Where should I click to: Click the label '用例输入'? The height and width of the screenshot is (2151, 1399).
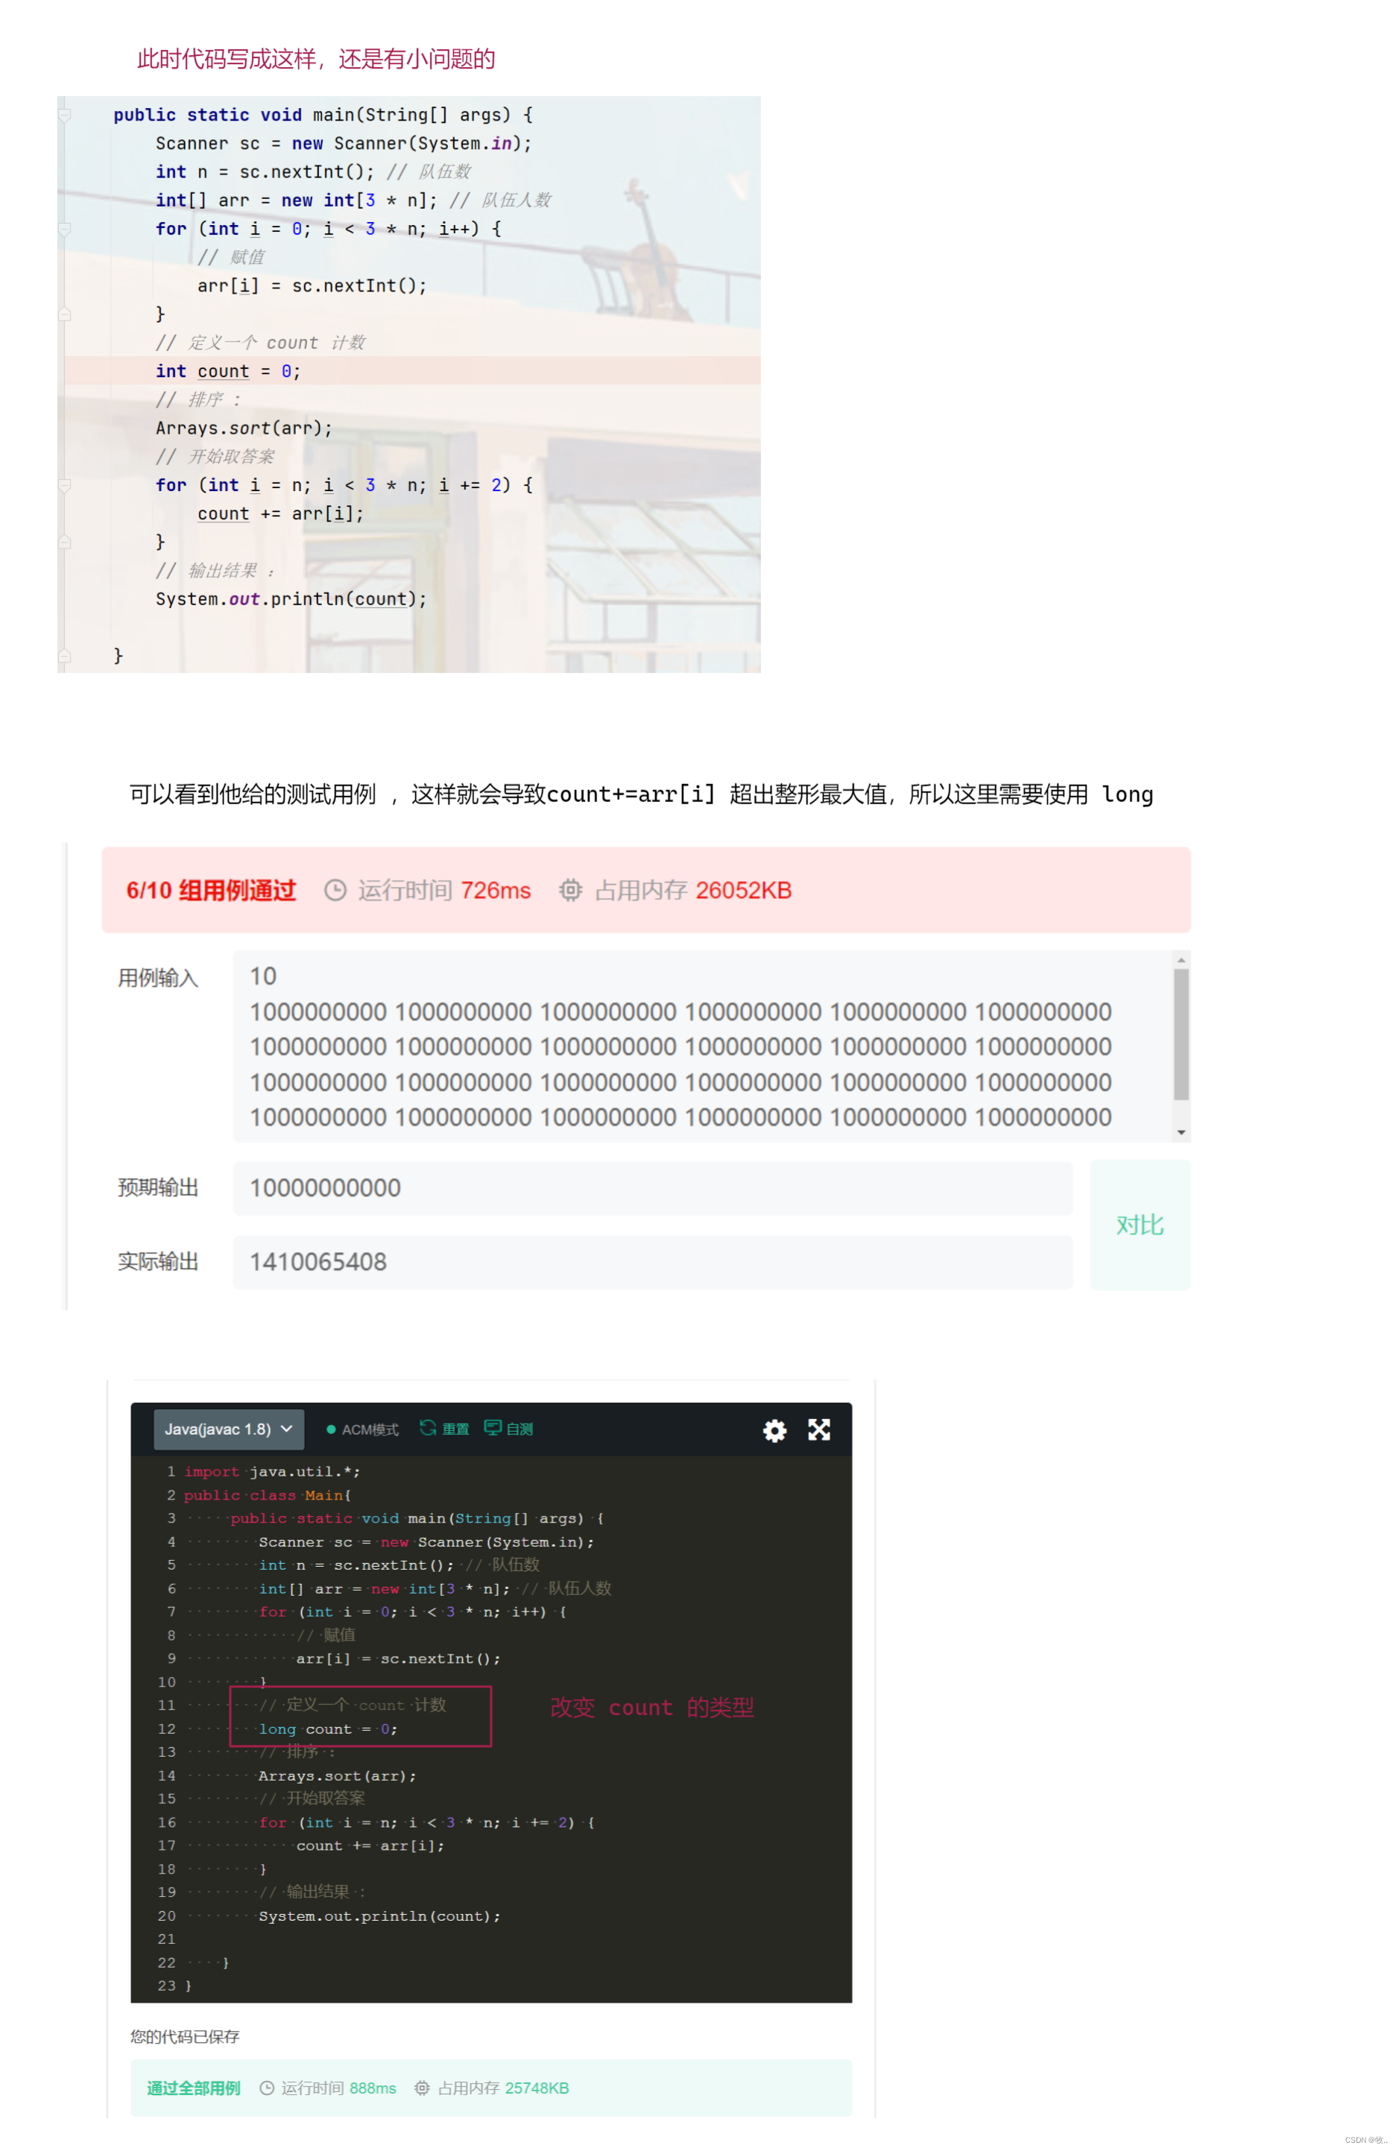(158, 978)
